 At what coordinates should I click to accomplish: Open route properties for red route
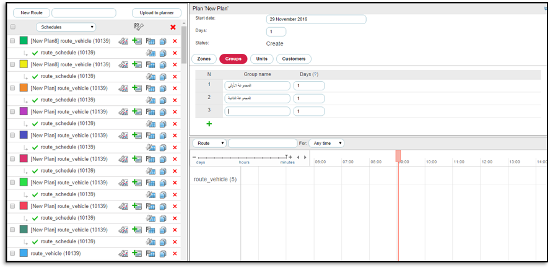point(151,206)
